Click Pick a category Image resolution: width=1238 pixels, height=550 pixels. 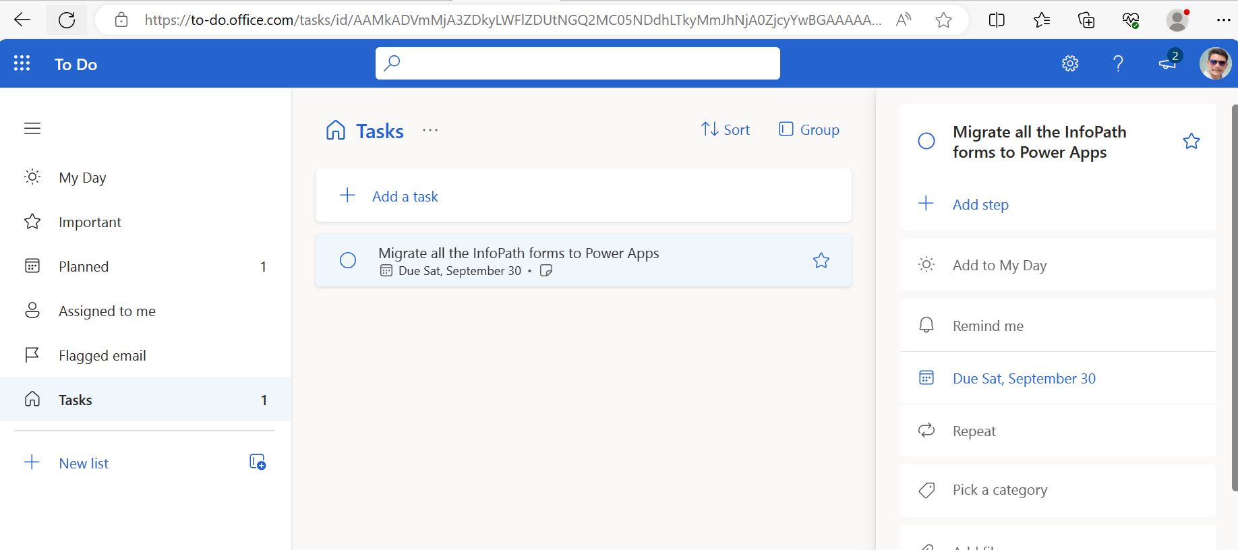point(1058,490)
